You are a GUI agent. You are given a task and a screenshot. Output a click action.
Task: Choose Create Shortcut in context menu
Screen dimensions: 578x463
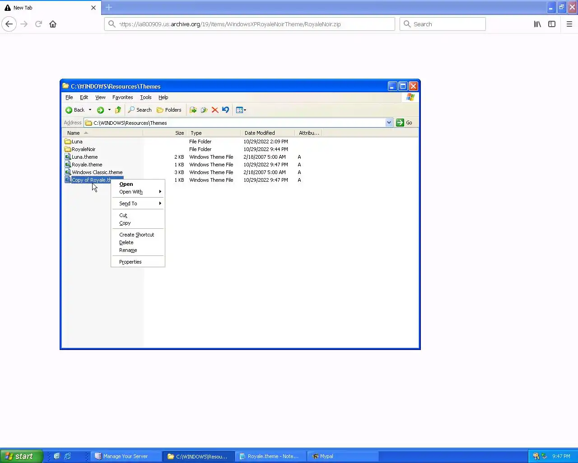click(138, 235)
